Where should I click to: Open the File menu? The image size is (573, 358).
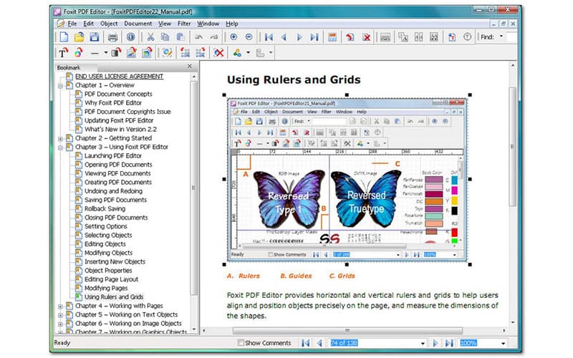72,24
